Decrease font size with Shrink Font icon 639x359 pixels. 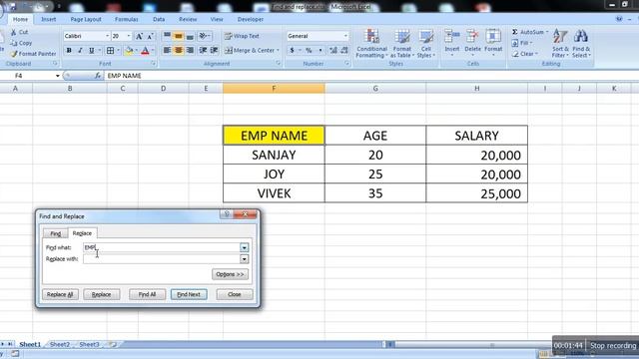point(150,36)
